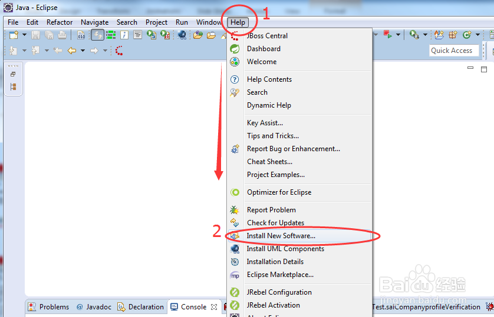Click the Last Edit Location icon
The image size is (494, 317).
(x=58, y=50)
